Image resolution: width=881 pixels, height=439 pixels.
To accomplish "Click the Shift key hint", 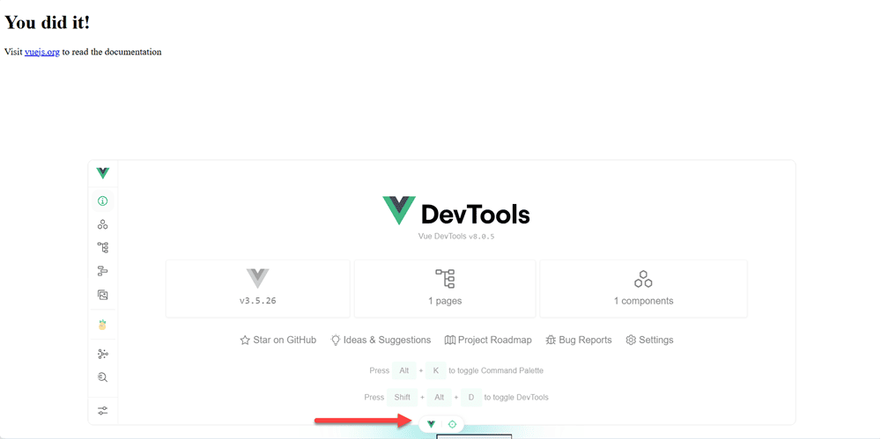I will point(403,397).
